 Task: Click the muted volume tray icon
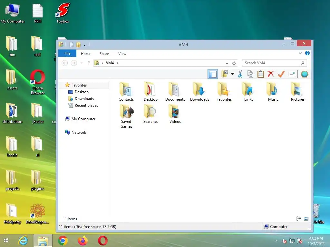click(x=284, y=241)
